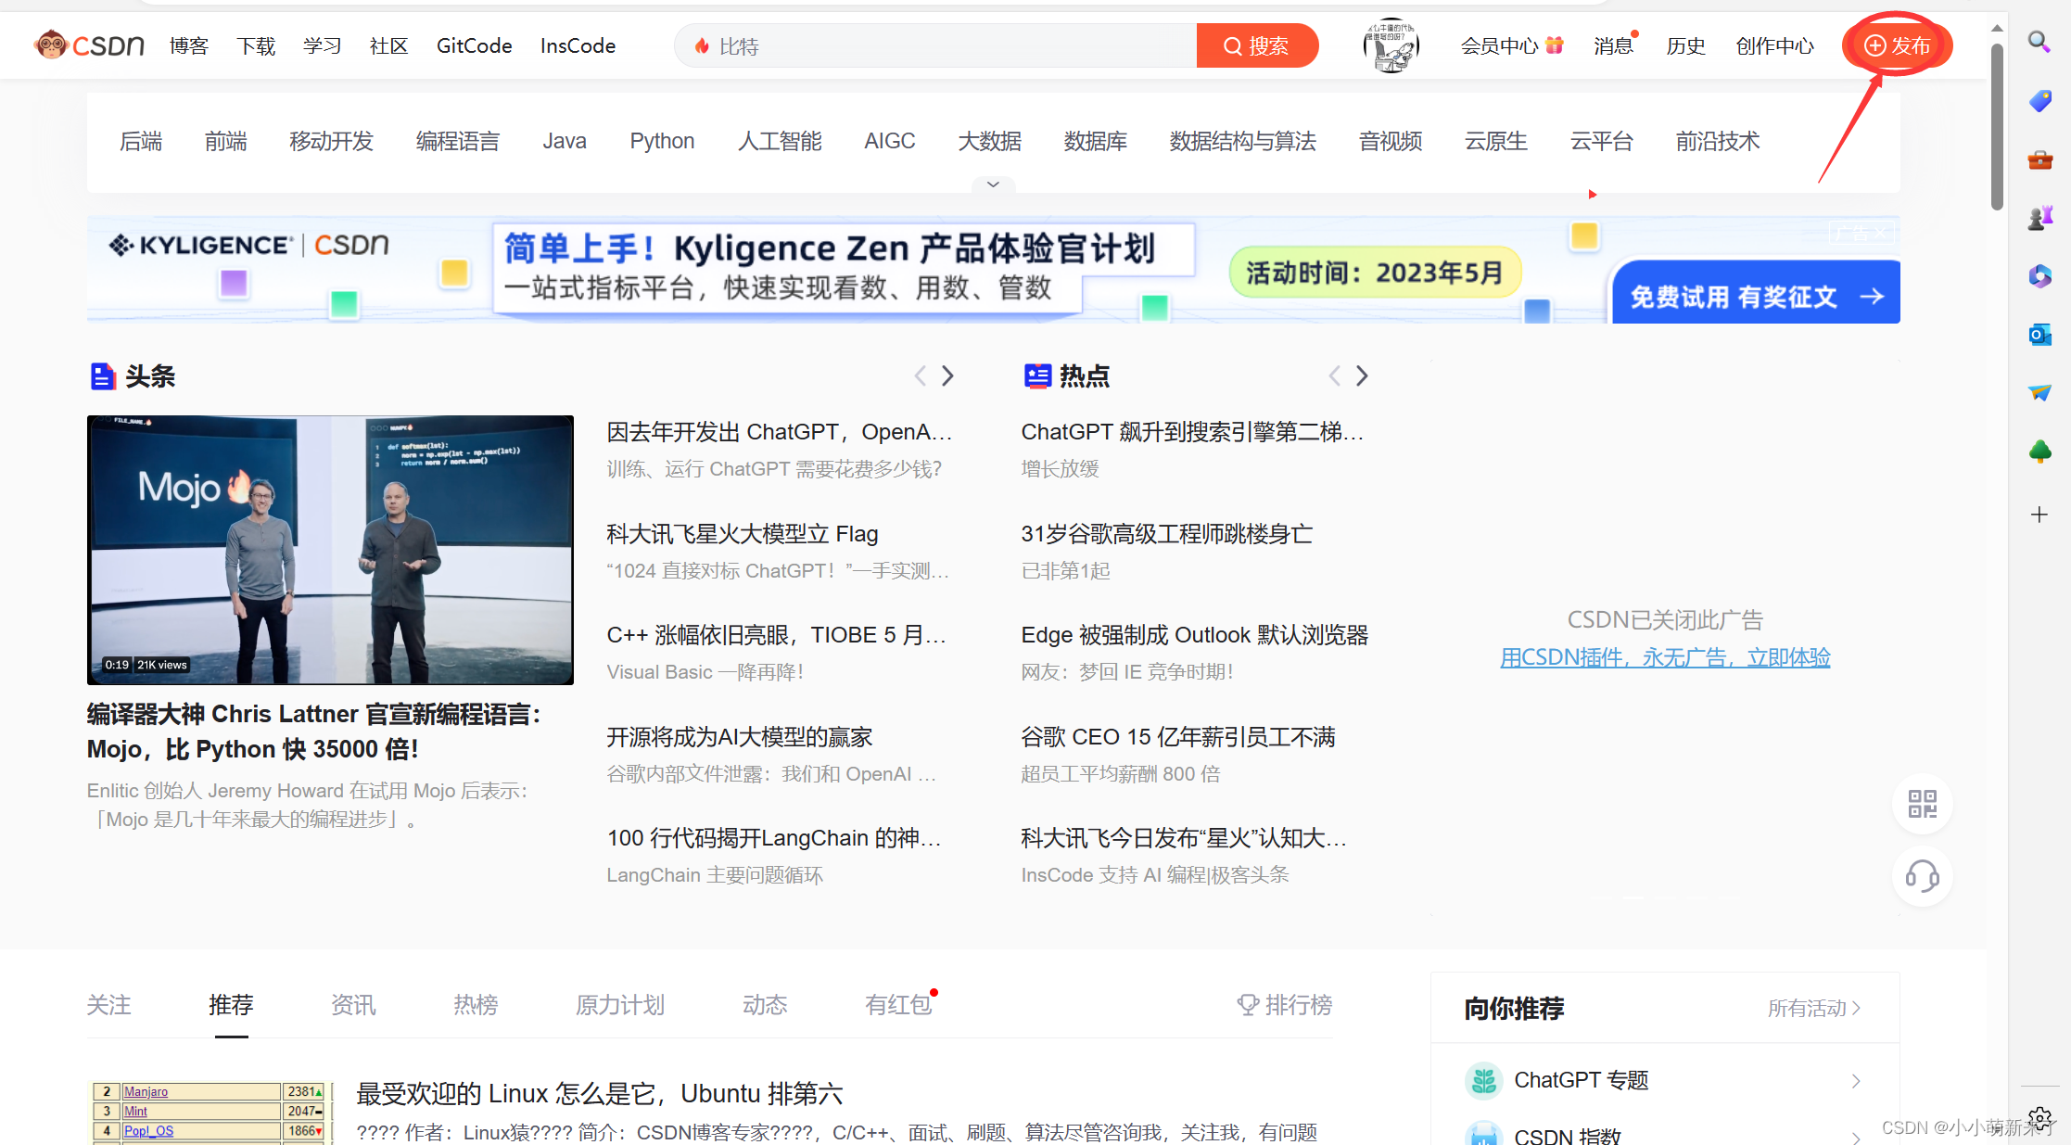The width and height of the screenshot is (2071, 1145).
Task: Open article 31岁谷歌高级工程师跳楼身亡
Action: (1166, 534)
